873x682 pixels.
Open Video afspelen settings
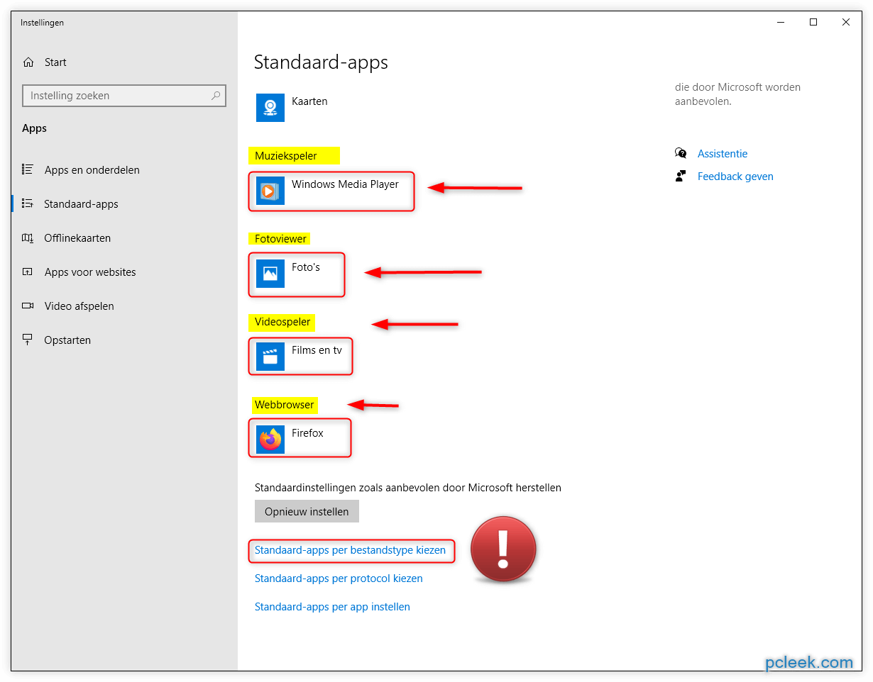(x=79, y=306)
